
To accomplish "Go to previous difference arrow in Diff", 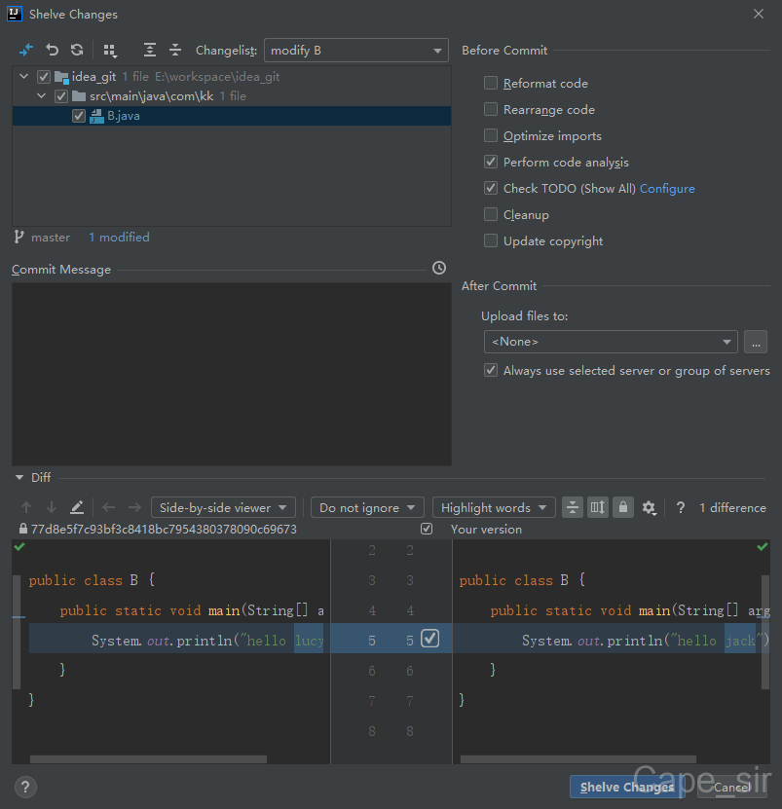I will 26,507.
